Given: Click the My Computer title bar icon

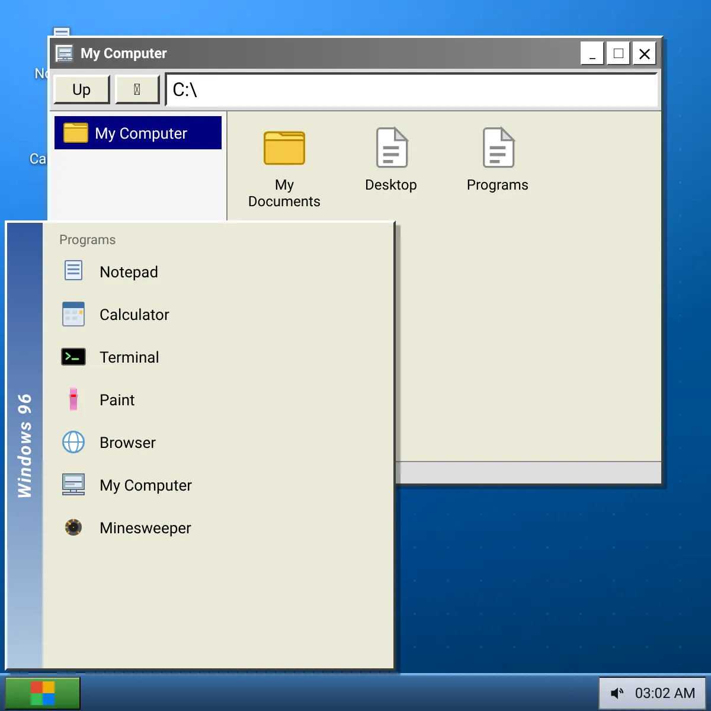Looking at the screenshot, I should (x=64, y=53).
